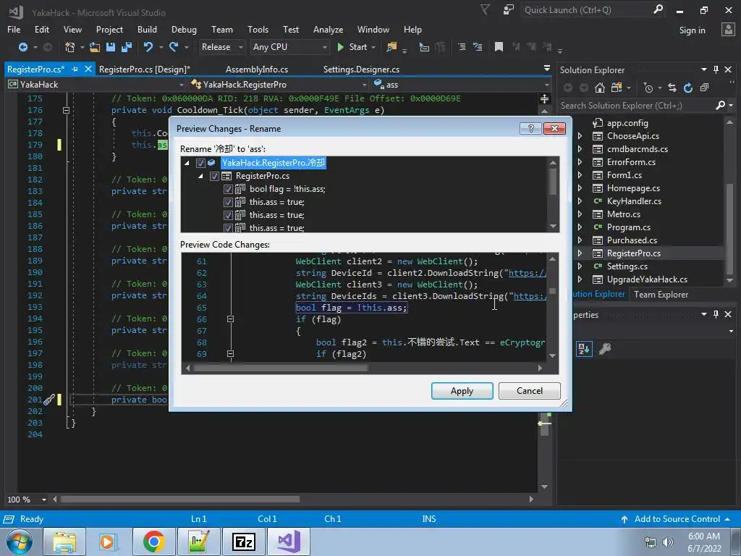
Task: Open the Analyze menu
Action: pos(328,29)
